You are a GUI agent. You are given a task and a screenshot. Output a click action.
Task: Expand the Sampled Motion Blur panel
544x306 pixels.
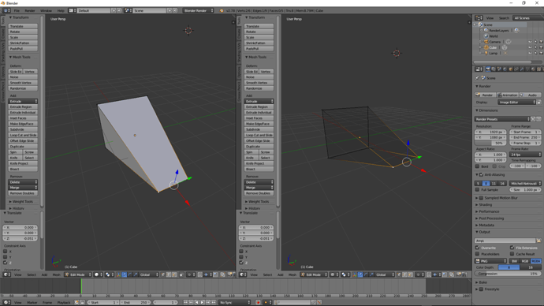coord(501,198)
